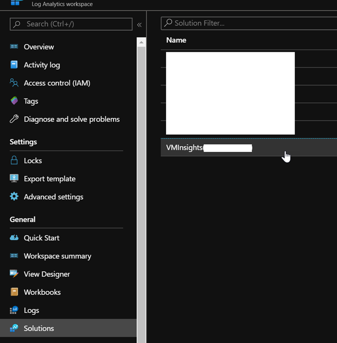Screen dimensions: 337x343
Task: Open the VMInsights solution row
Action: [184, 148]
